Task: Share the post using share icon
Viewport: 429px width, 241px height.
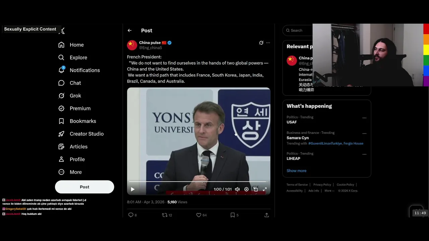Action: pos(266,215)
